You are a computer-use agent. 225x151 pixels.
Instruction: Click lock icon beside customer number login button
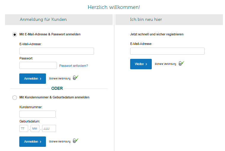point(75,141)
